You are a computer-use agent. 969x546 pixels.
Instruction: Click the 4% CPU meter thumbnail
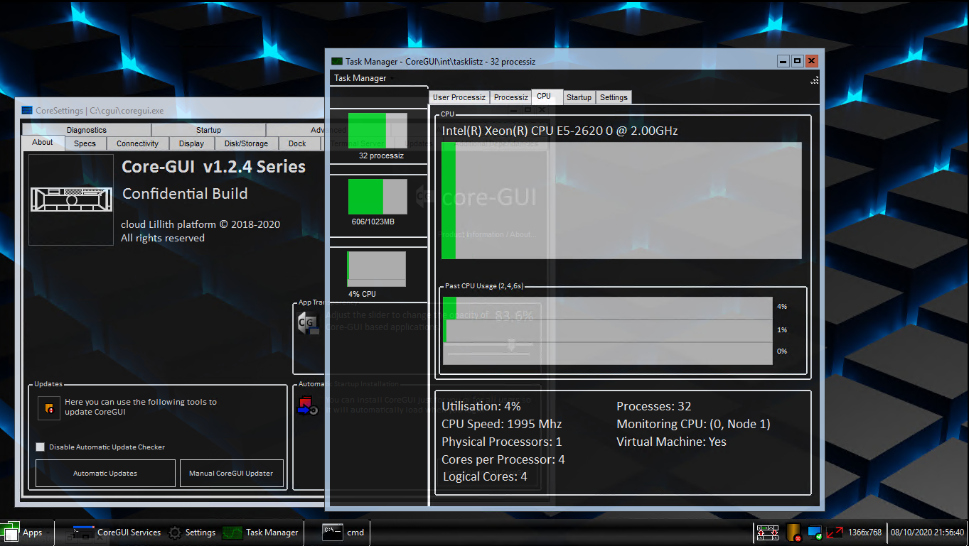(376, 269)
